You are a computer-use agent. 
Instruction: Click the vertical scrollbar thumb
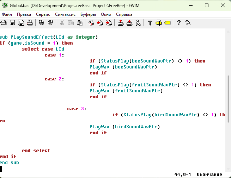coord(228,99)
